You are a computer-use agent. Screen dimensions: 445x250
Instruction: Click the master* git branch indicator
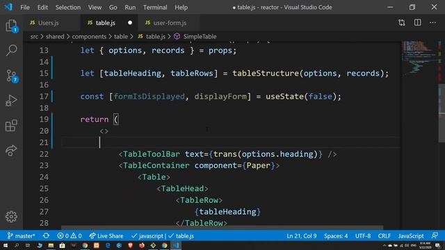pos(22,236)
